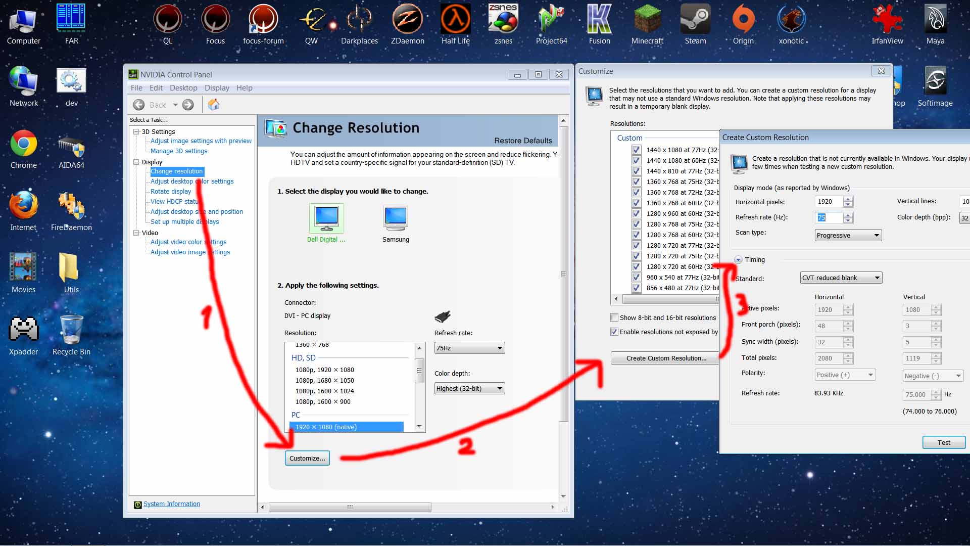This screenshot has height=546, width=970.
Task: Click the Horizontal pixels input field
Action: 829,202
